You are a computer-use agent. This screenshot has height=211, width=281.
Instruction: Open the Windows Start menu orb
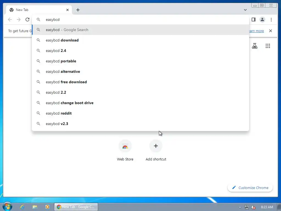(x=7, y=207)
